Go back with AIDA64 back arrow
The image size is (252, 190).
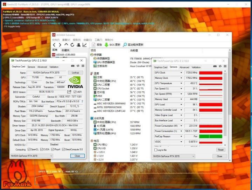click(54, 45)
